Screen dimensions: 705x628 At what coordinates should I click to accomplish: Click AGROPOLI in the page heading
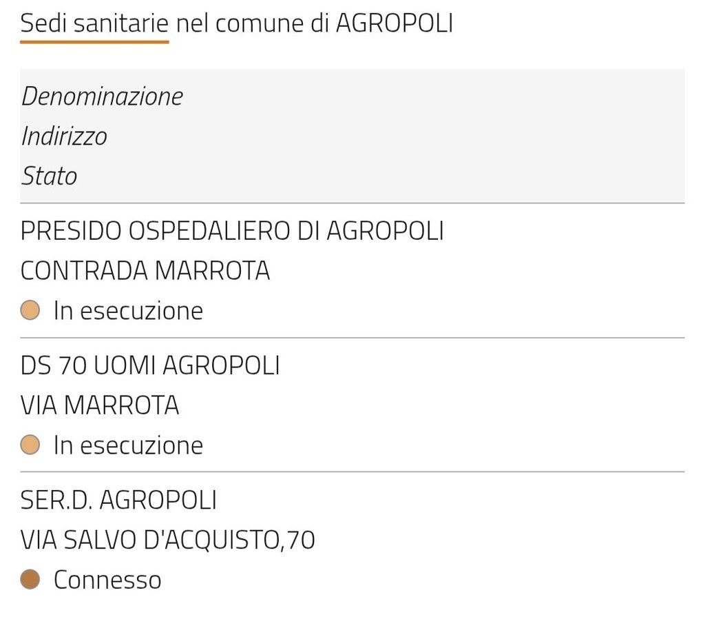[394, 23]
